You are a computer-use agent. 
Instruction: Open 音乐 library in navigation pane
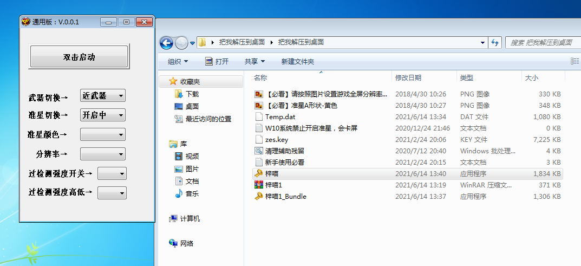click(192, 193)
